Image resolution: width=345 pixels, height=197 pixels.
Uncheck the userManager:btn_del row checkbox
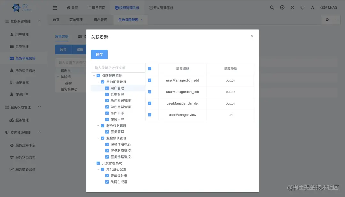[x=149, y=103]
